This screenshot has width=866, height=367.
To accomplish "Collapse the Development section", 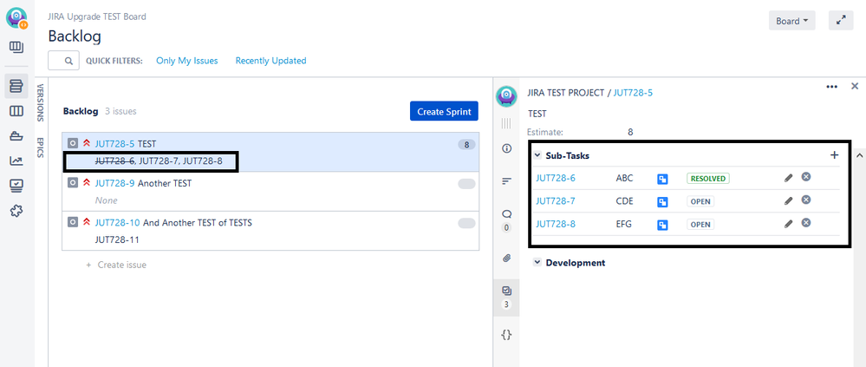I will point(537,263).
